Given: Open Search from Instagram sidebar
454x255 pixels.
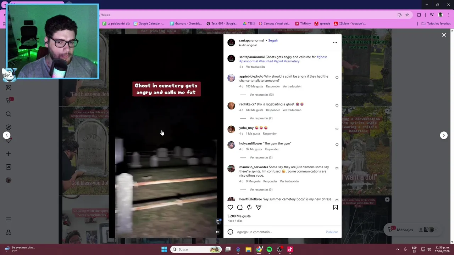Looking at the screenshot, I should [x=9, y=114].
